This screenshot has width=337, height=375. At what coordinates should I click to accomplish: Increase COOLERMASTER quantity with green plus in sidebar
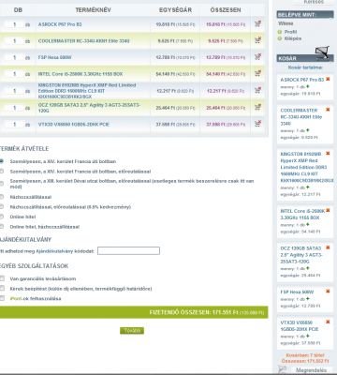308,130
